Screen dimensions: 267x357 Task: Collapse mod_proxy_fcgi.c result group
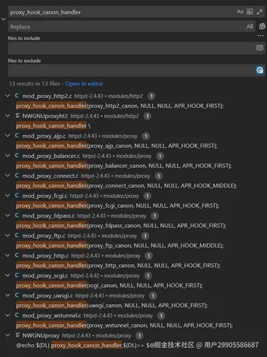point(8,196)
